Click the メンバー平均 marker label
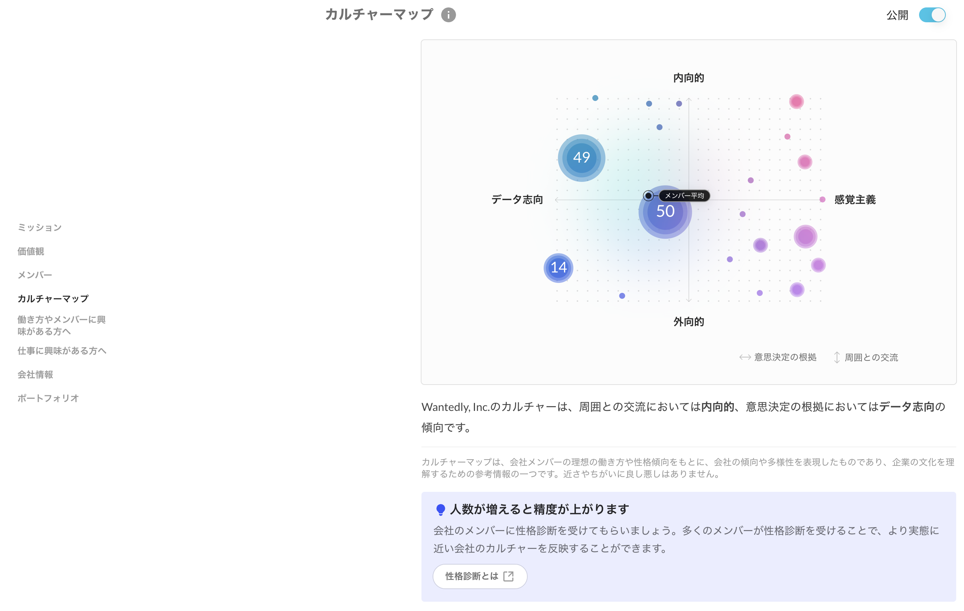The height and width of the screenshot is (611, 964). coord(684,196)
